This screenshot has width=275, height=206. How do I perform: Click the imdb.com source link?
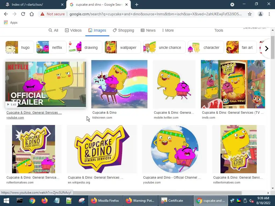[x=208, y=117]
